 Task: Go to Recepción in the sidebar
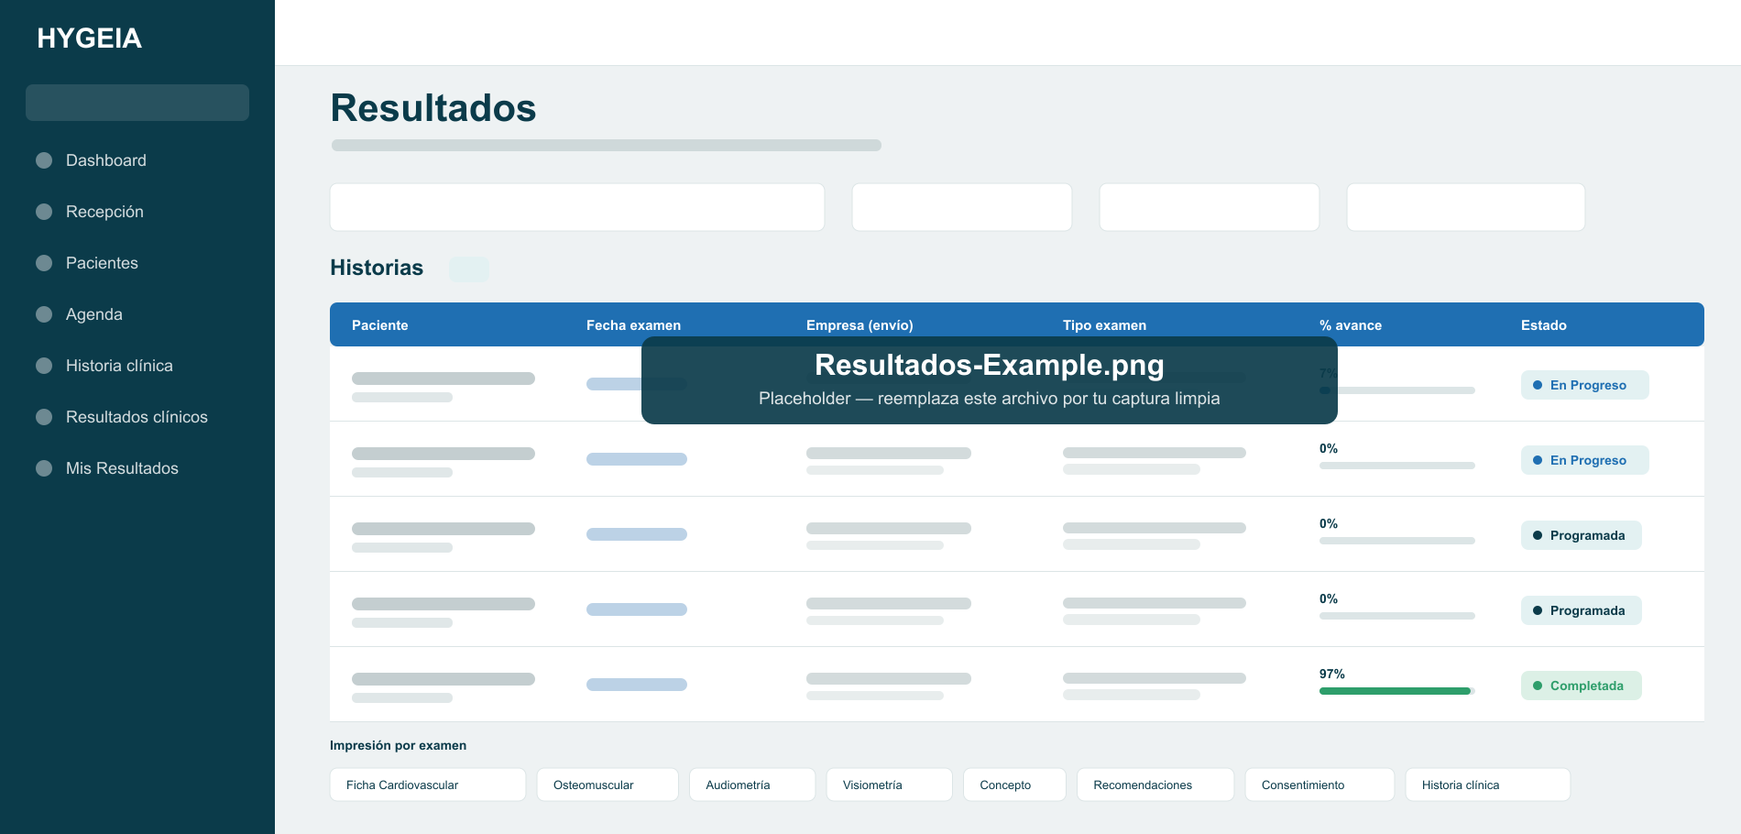[104, 212]
